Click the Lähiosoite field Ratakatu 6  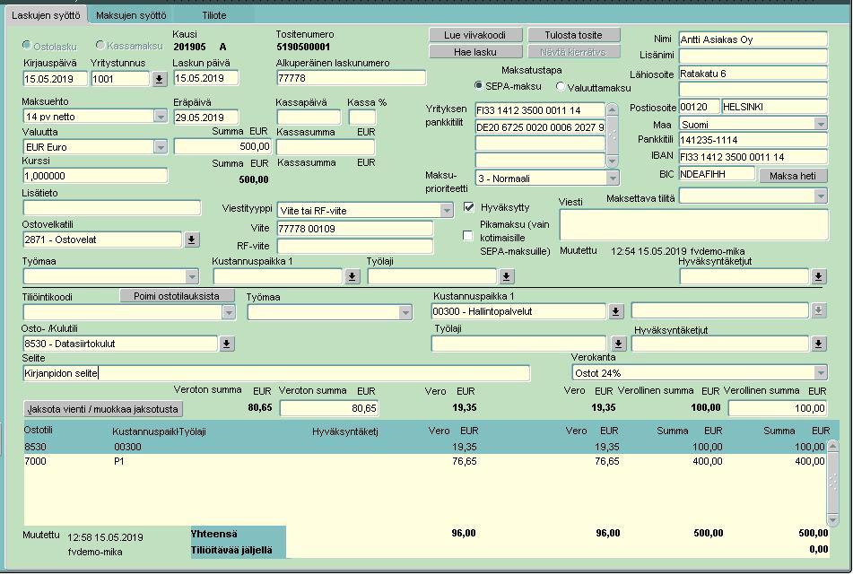pos(753,74)
